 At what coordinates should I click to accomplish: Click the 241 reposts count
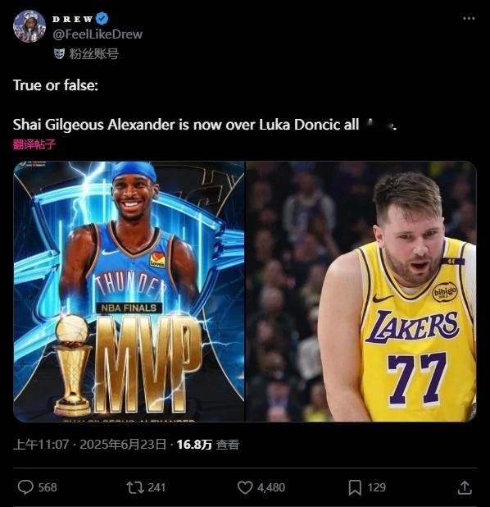(157, 487)
